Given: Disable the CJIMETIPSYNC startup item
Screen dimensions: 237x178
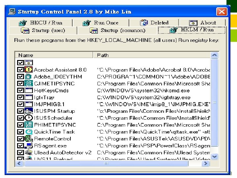Looking at the screenshot, I should point(20,83).
